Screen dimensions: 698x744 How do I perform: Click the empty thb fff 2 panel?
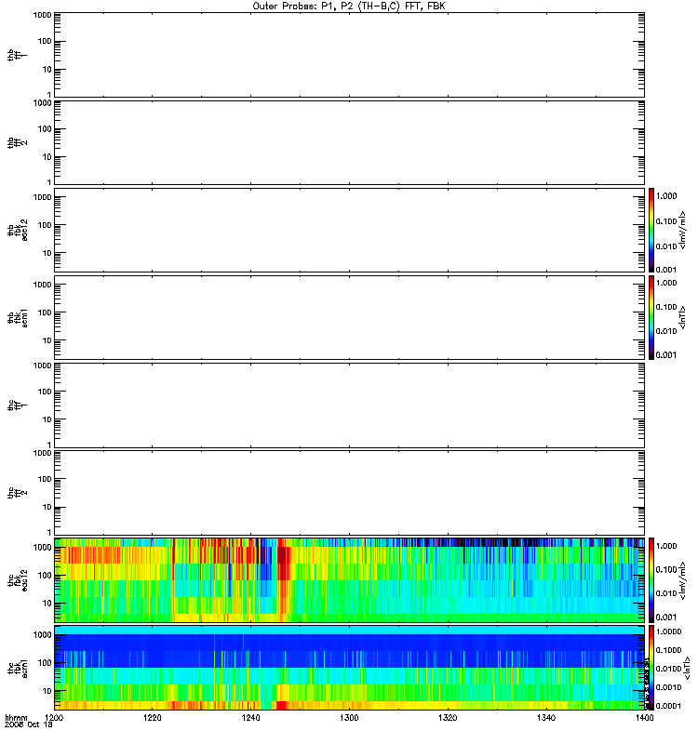[349, 142]
